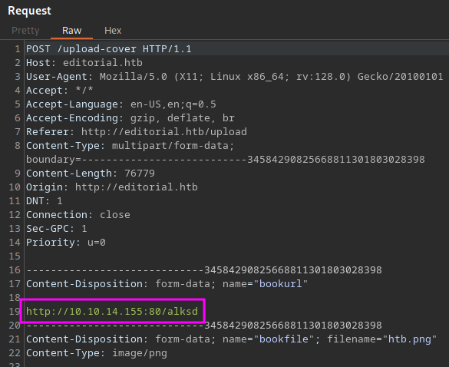Click the bookfile Content-Disposition line
Viewport: 449px width, 367px height.
point(231,339)
